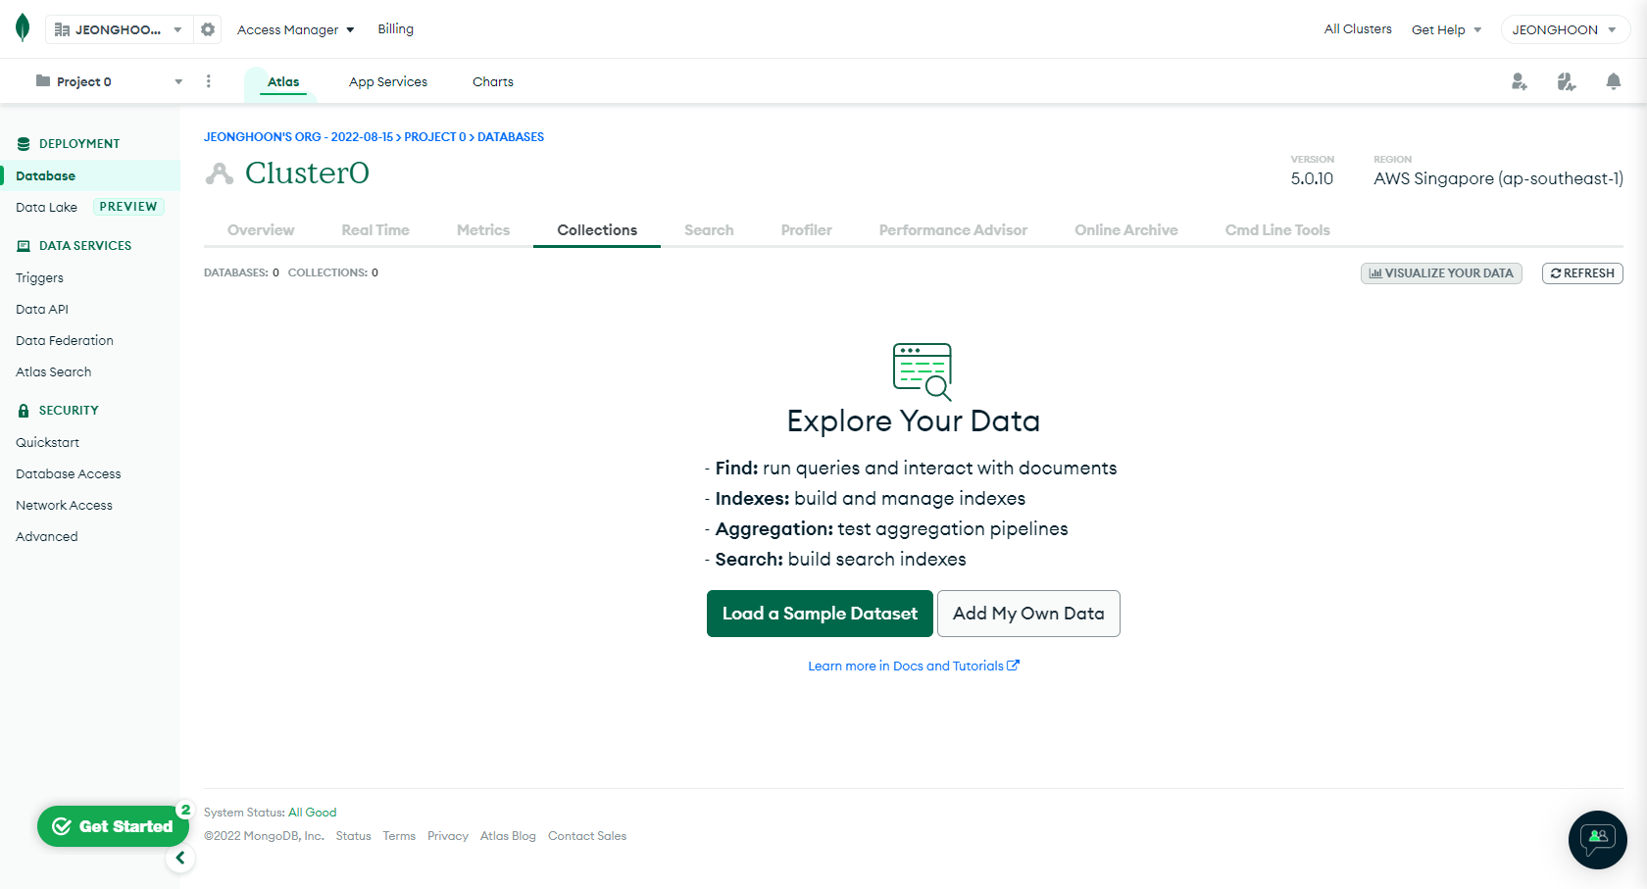Open Data API in the sidebar
The height and width of the screenshot is (889, 1647).
tap(42, 310)
